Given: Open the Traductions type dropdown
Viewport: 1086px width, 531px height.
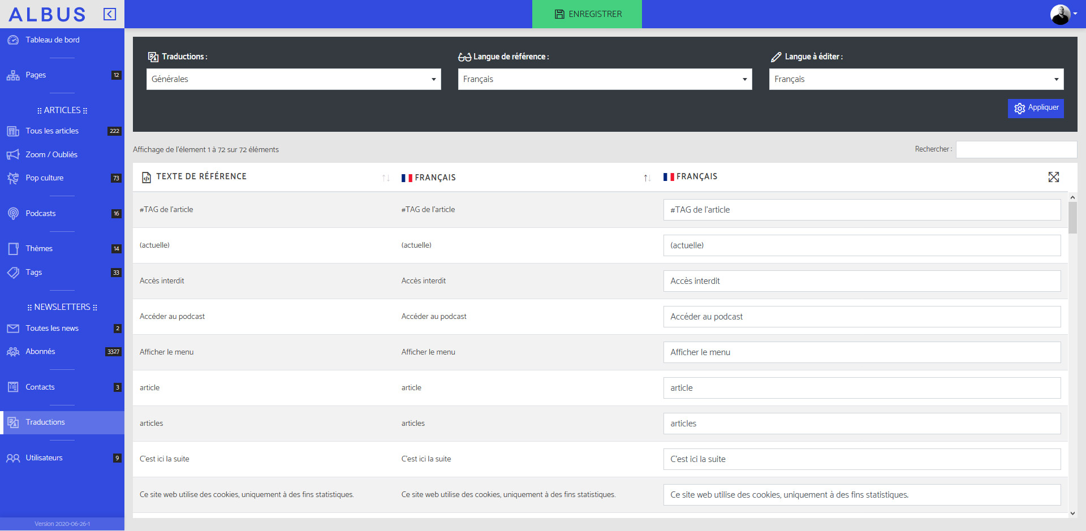Looking at the screenshot, I should click(x=294, y=79).
